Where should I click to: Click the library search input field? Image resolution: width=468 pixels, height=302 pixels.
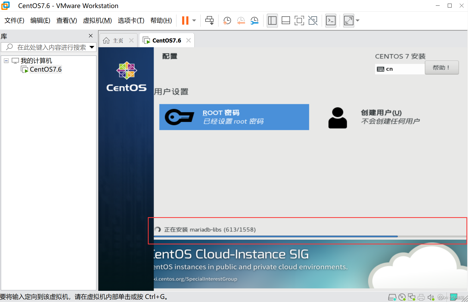[48, 47]
